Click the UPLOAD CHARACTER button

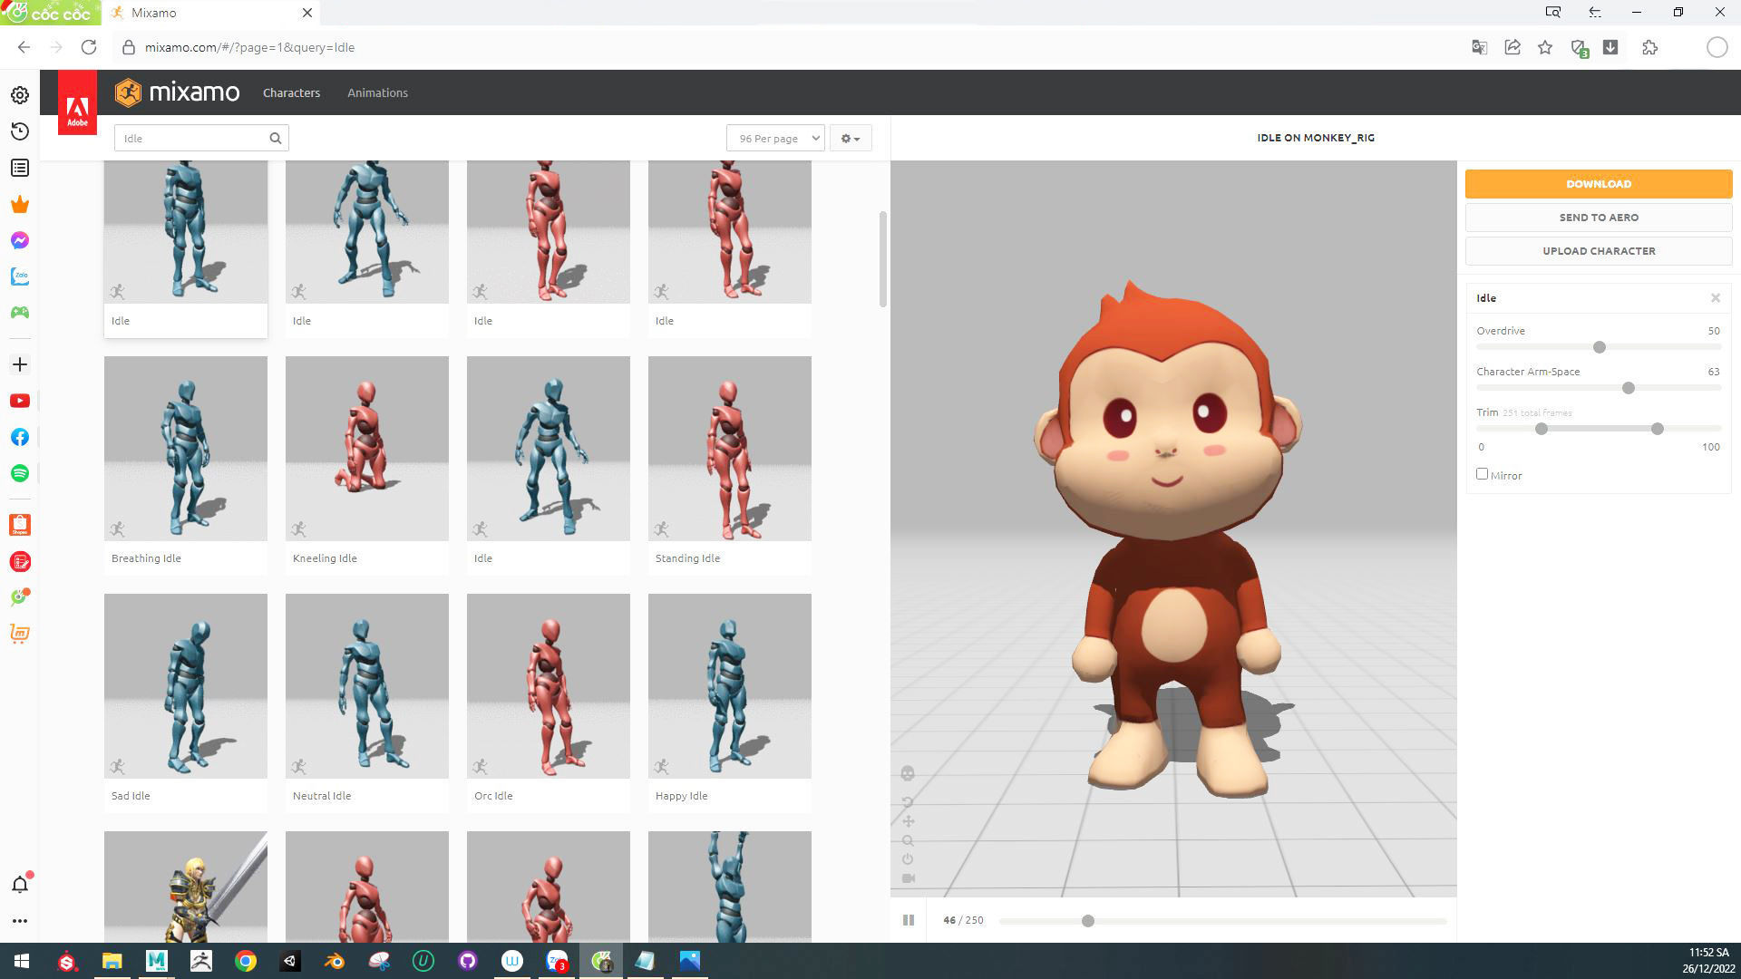[1599, 251]
